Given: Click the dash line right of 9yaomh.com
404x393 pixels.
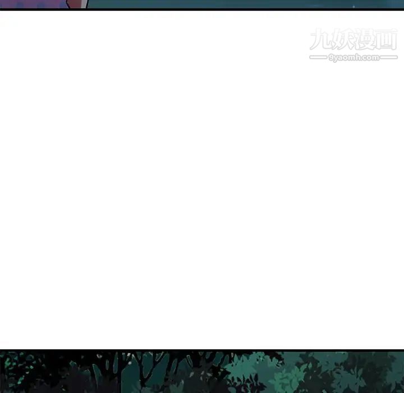Looking at the screenshot, I should (389, 57).
